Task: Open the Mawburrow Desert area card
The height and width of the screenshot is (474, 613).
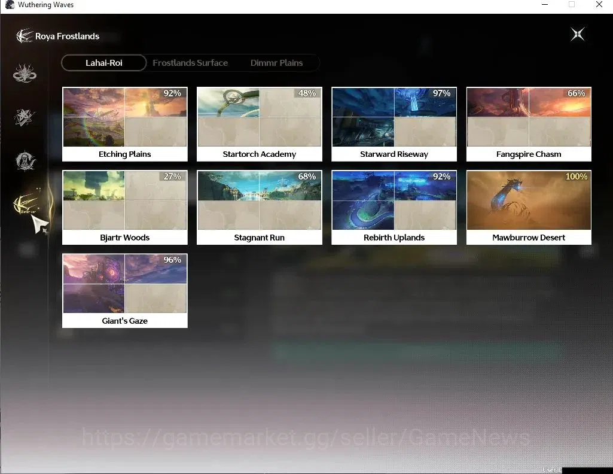Action: coord(529,207)
